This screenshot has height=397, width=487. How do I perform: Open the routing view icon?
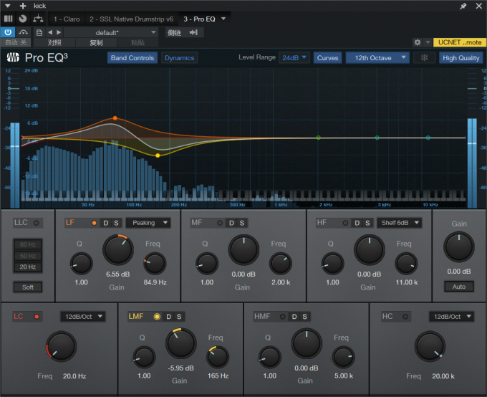tap(38, 19)
